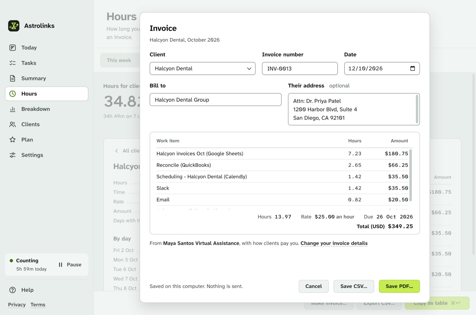476x315 pixels.
Task: Open the Settings page
Action: coord(47,155)
